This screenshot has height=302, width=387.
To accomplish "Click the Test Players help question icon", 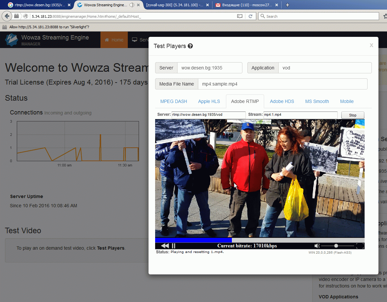I will tap(190, 46).
